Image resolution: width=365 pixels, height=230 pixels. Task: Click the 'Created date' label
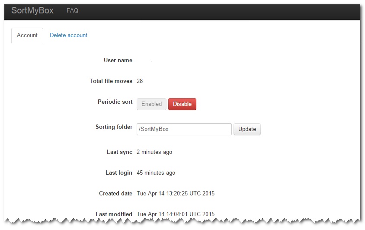pyautogui.click(x=116, y=193)
